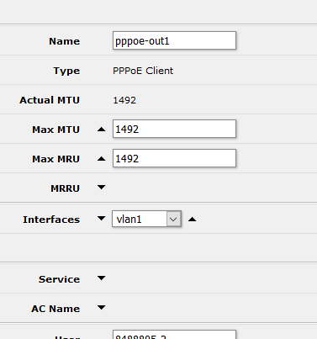Viewport: 317px width, 339px height.
Task: Collapse the Max MTU option arrow
Action: 101,130
